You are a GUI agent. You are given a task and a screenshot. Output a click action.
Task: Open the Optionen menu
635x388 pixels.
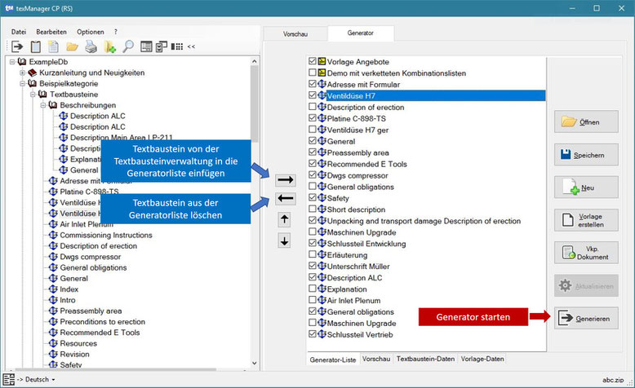point(91,32)
